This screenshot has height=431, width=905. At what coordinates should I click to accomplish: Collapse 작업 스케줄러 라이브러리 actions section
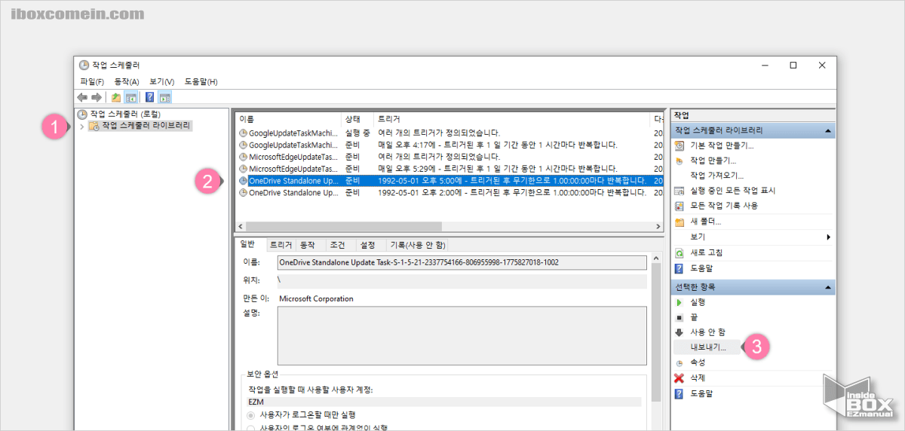click(x=828, y=130)
